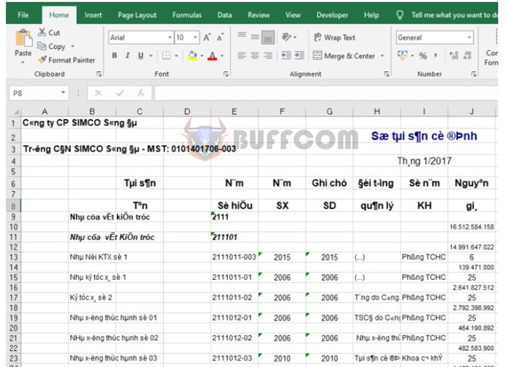Screen dimensions: 508x367
Task: Align text right in the cell
Action: pyautogui.click(x=268, y=55)
